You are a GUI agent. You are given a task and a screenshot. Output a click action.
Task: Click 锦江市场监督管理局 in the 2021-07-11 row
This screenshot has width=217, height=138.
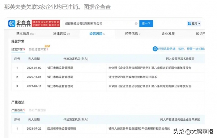coord(60,86)
